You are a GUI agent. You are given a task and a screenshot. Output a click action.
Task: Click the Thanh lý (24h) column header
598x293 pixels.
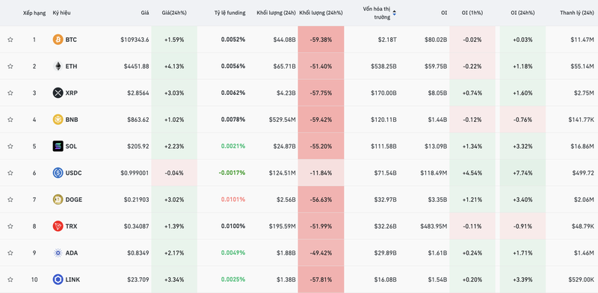click(577, 13)
